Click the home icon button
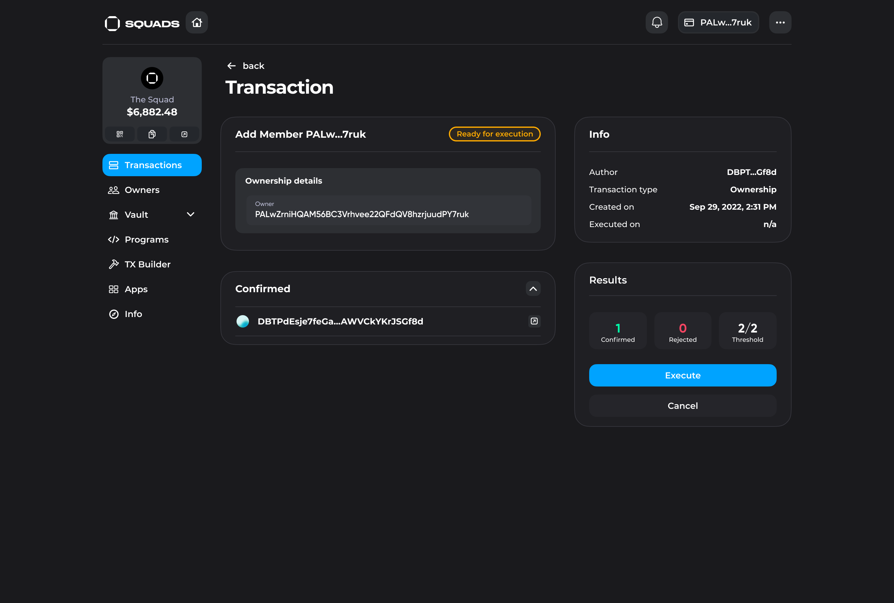This screenshot has width=894, height=603. click(196, 22)
